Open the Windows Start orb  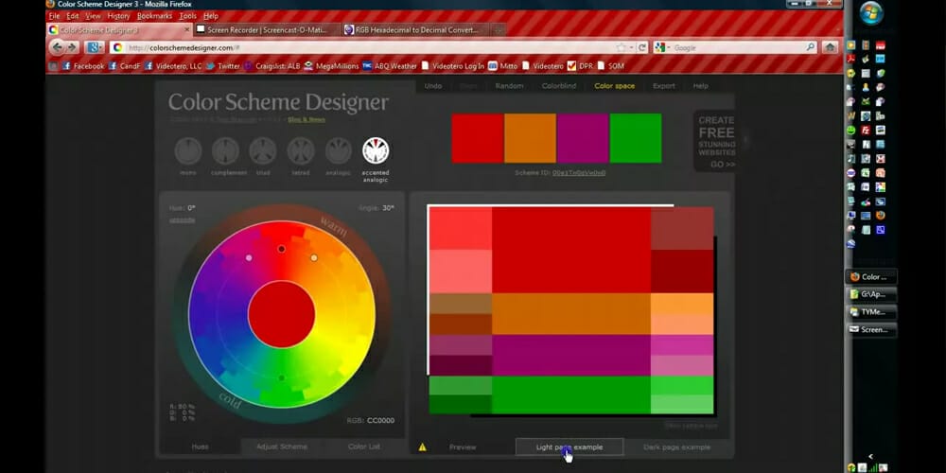tap(871, 13)
